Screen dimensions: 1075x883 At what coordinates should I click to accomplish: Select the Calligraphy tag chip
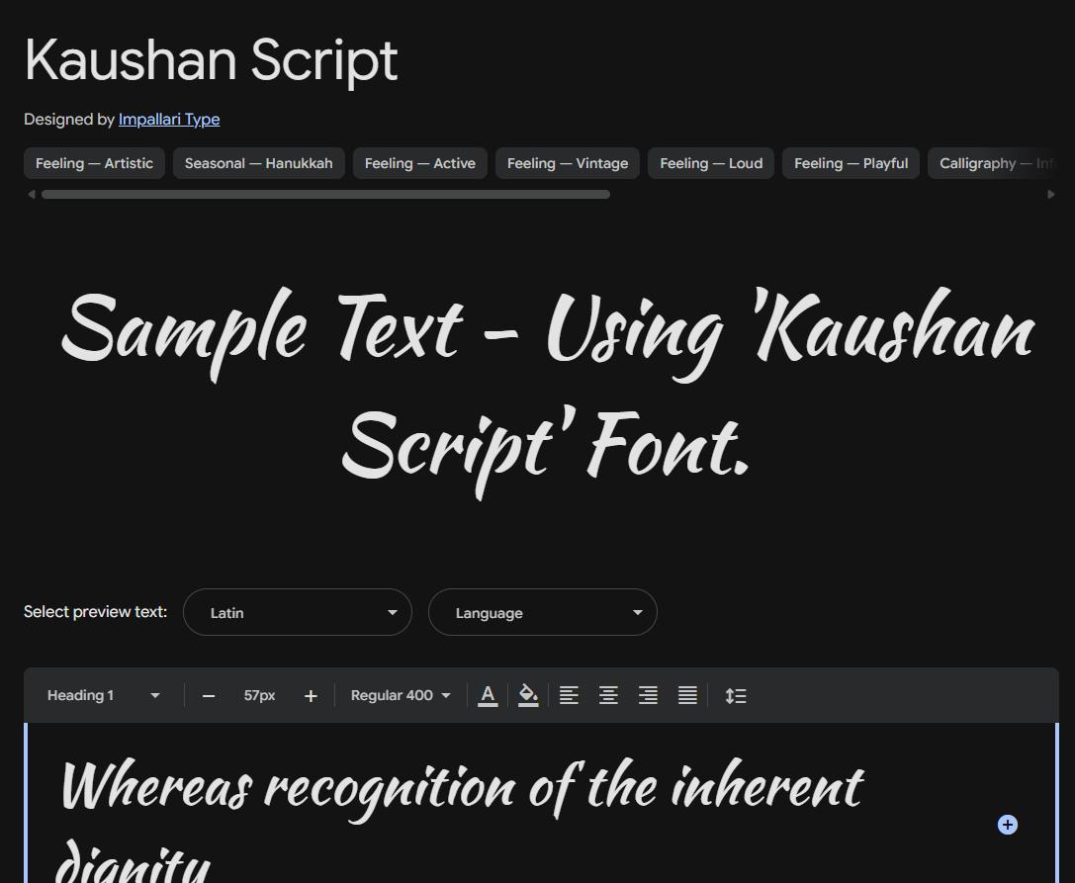994,163
